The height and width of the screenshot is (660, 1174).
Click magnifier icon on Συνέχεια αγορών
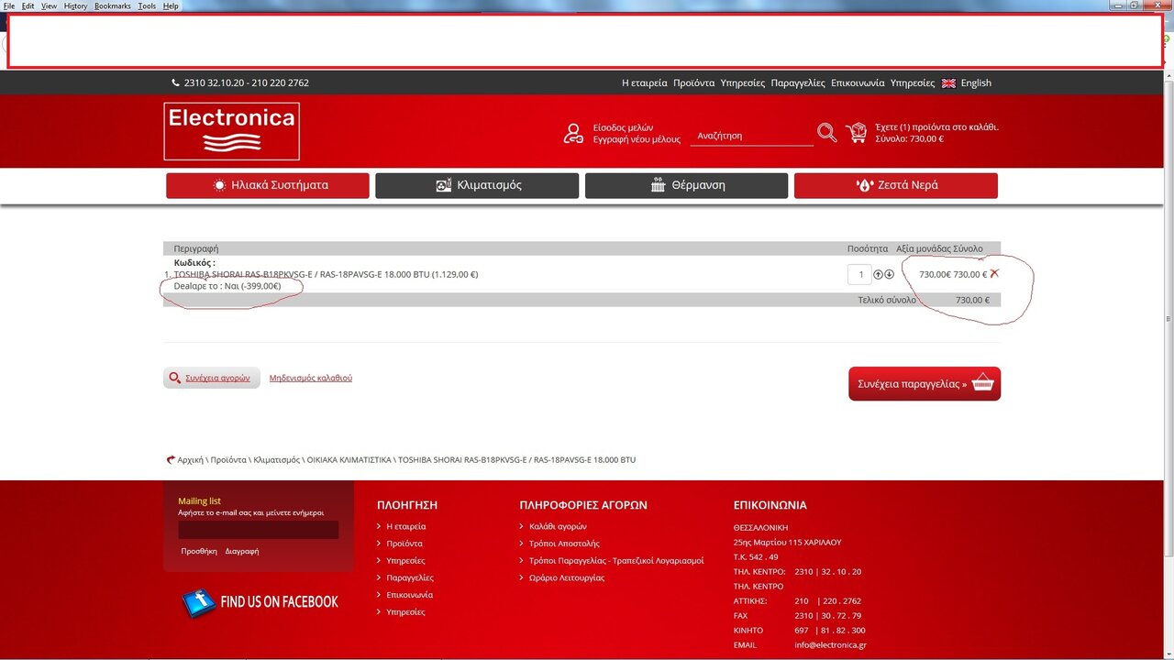pyautogui.click(x=174, y=378)
